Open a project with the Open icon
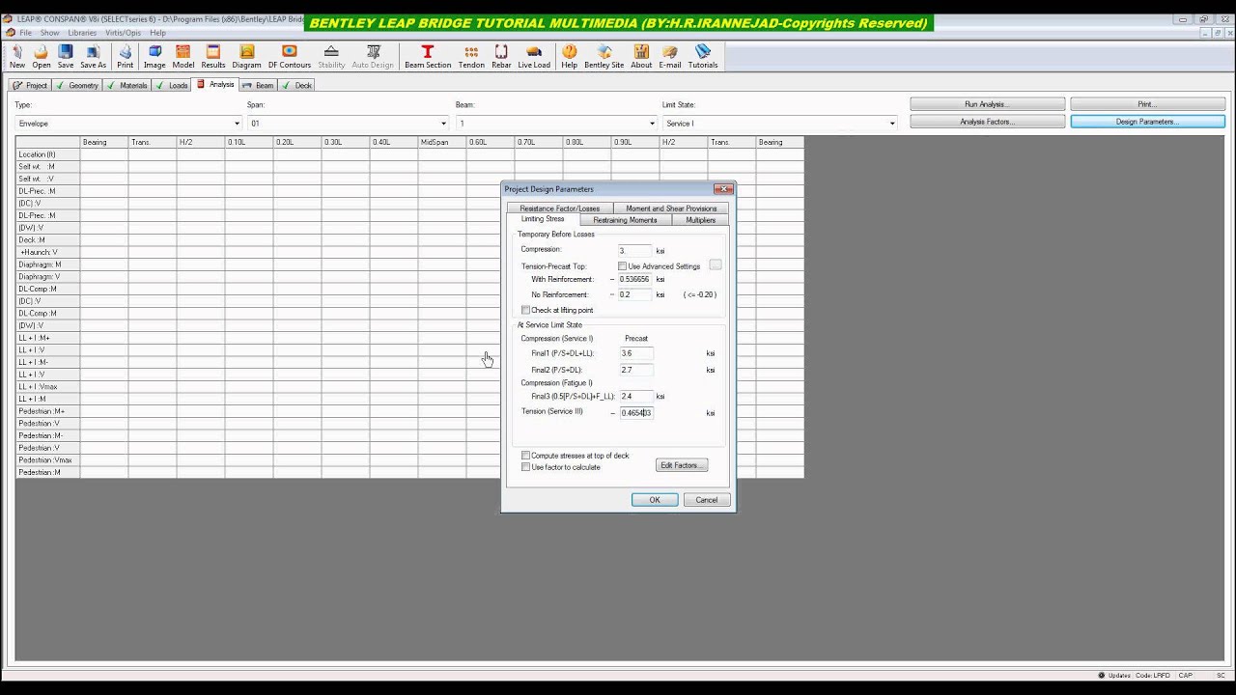Viewport: 1236px width, 695px height. coord(42,57)
